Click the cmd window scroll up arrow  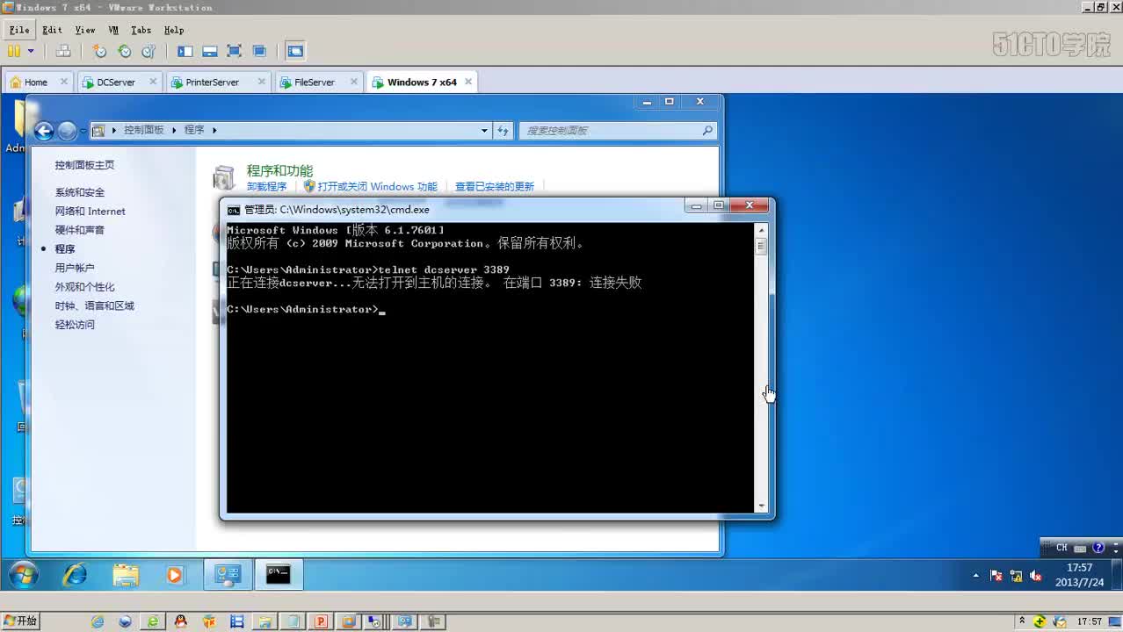(762, 230)
